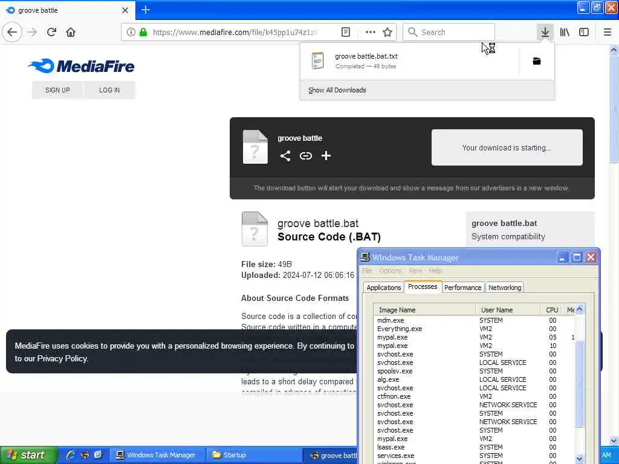Click the LOG IN button
The height and width of the screenshot is (464, 619).
coord(109,90)
